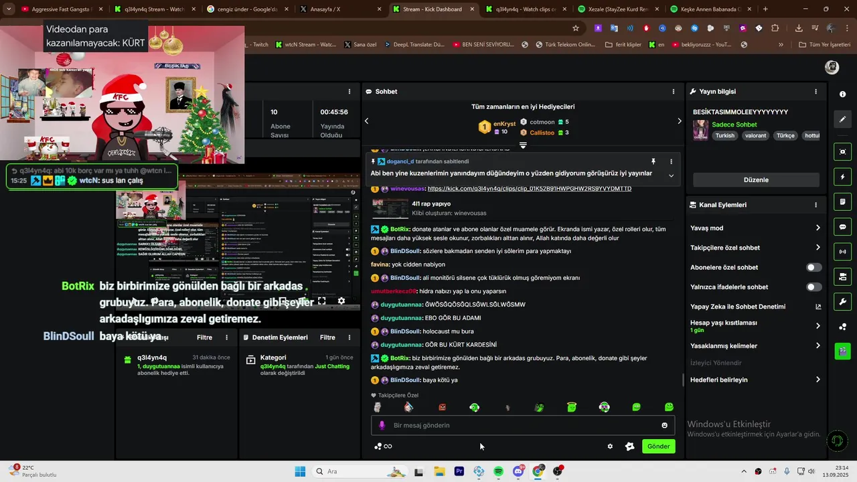
Task: Collapse the gifters leaderboard handle
Action: (523, 145)
